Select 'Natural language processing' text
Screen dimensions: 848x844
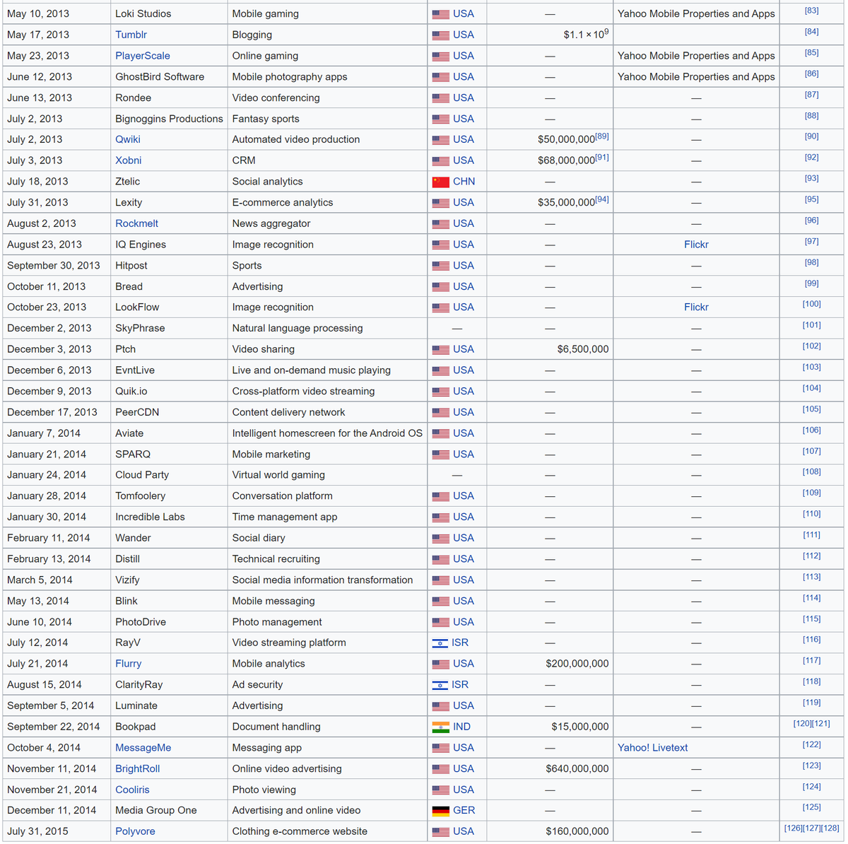(298, 329)
